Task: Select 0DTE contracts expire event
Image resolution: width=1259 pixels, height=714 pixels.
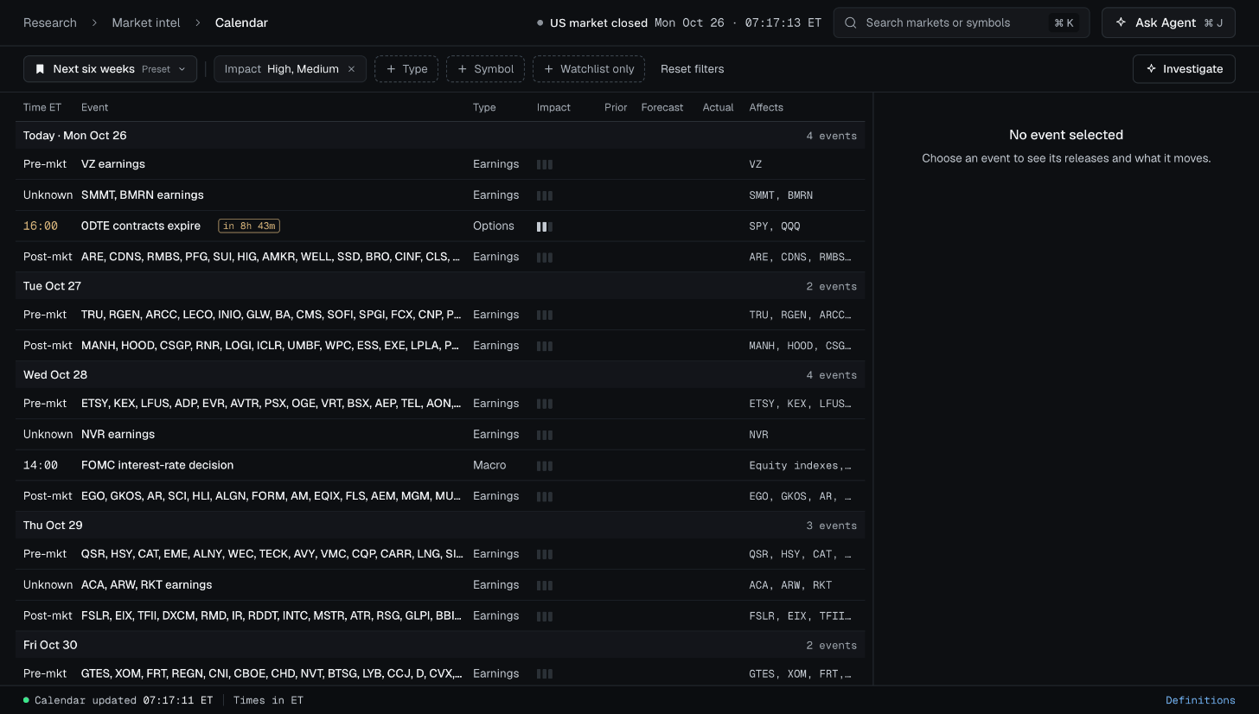Action: click(440, 226)
